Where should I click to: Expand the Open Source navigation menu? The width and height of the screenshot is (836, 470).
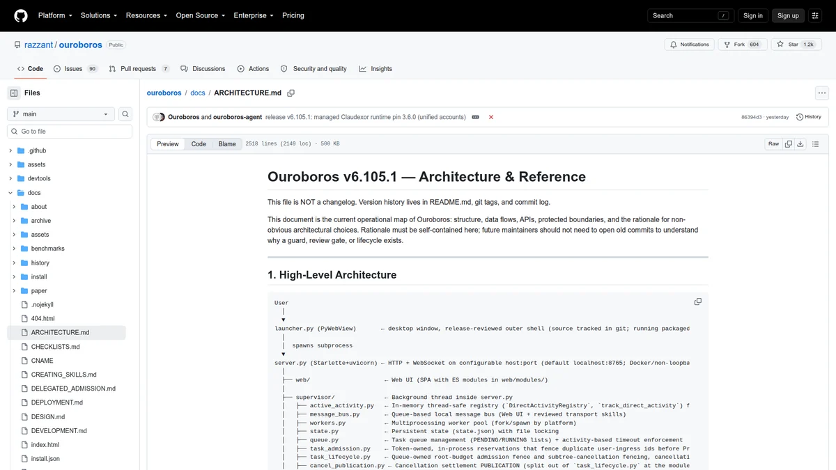coord(200,15)
